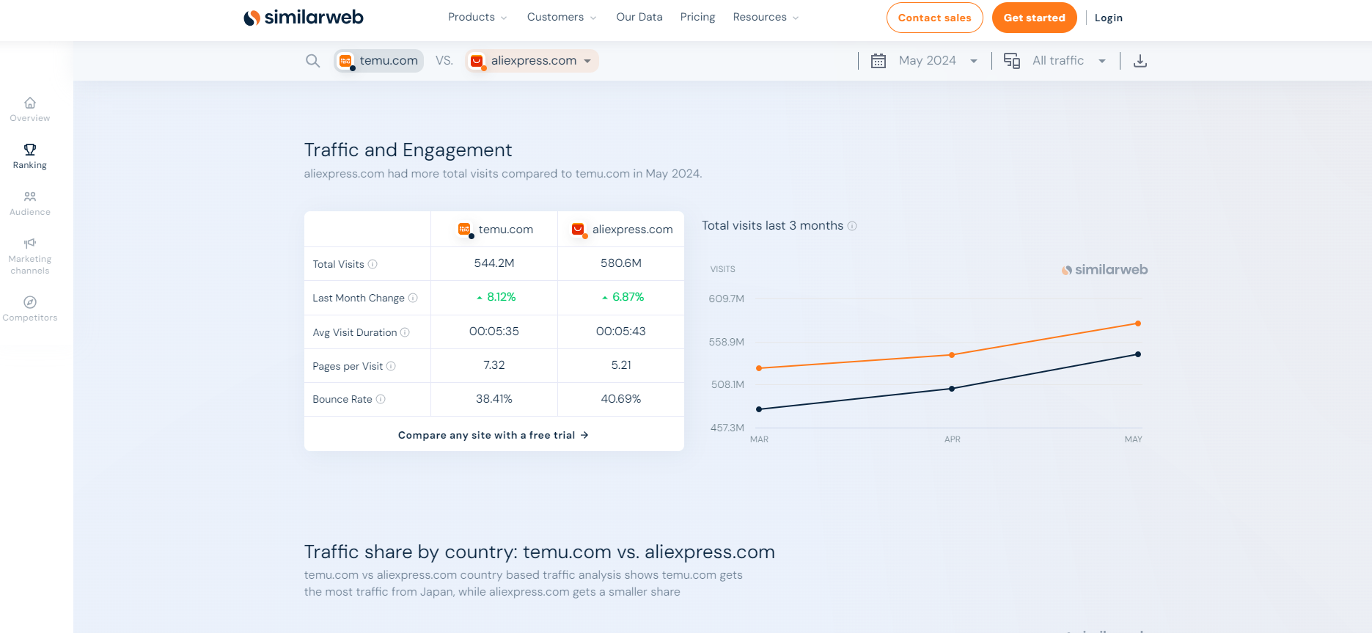Click the dark blue April data point
Image resolution: width=1372 pixels, height=633 pixels.
click(x=952, y=389)
